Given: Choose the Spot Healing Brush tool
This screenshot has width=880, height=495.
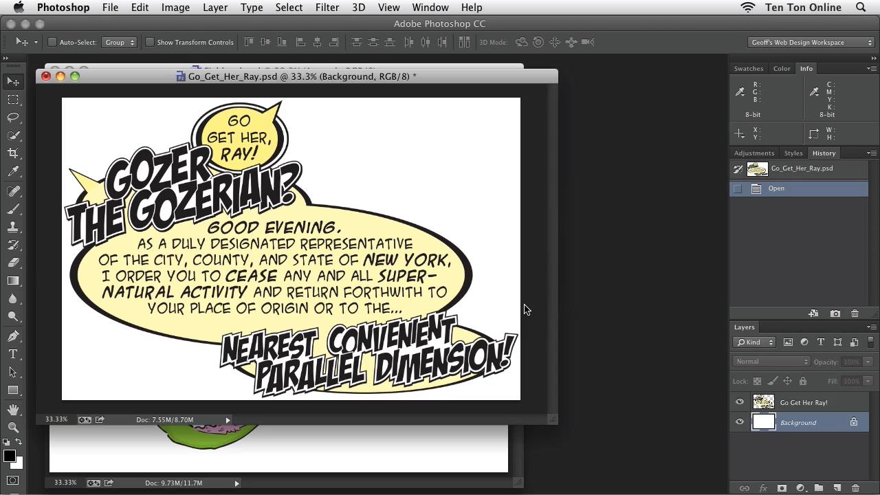Looking at the screenshot, I should click(x=13, y=191).
